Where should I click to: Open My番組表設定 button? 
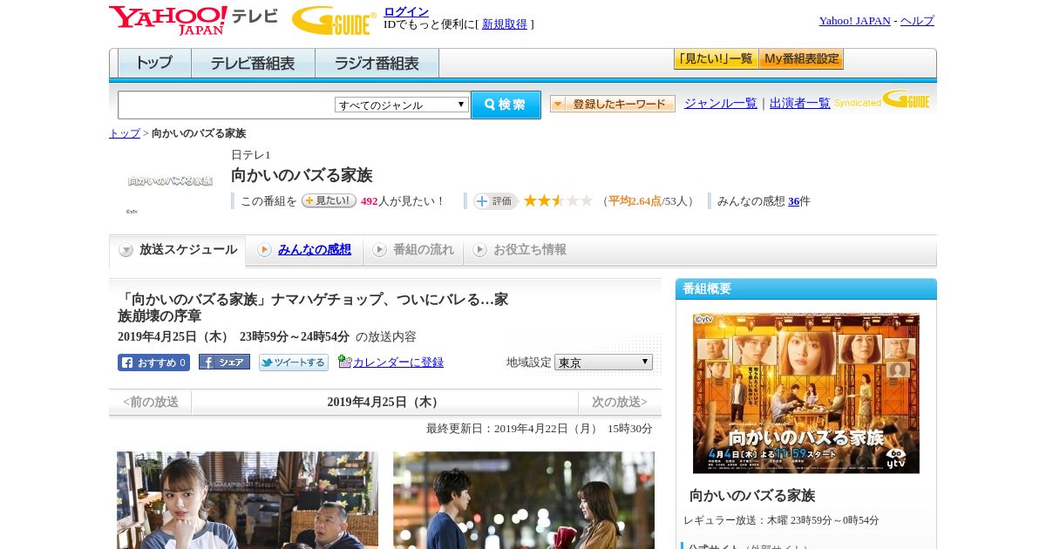801,59
